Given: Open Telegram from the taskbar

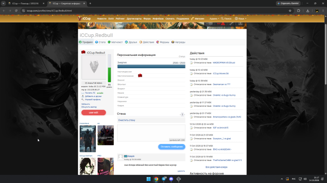Looking at the screenshot, I should [163, 179].
